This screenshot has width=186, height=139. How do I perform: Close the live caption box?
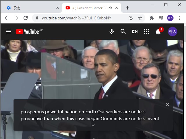tap(168, 105)
